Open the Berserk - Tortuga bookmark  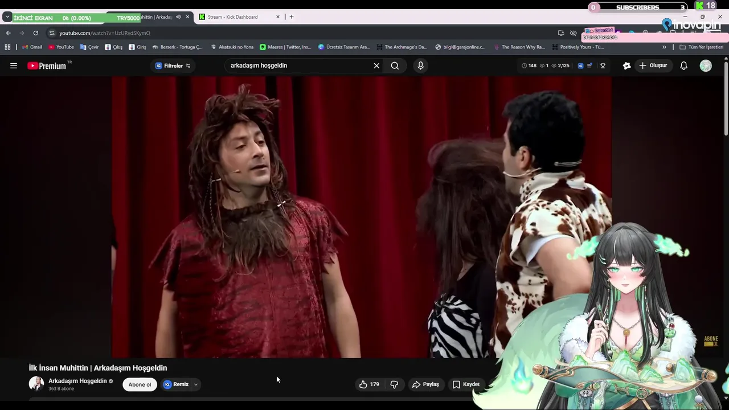(177, 47)
